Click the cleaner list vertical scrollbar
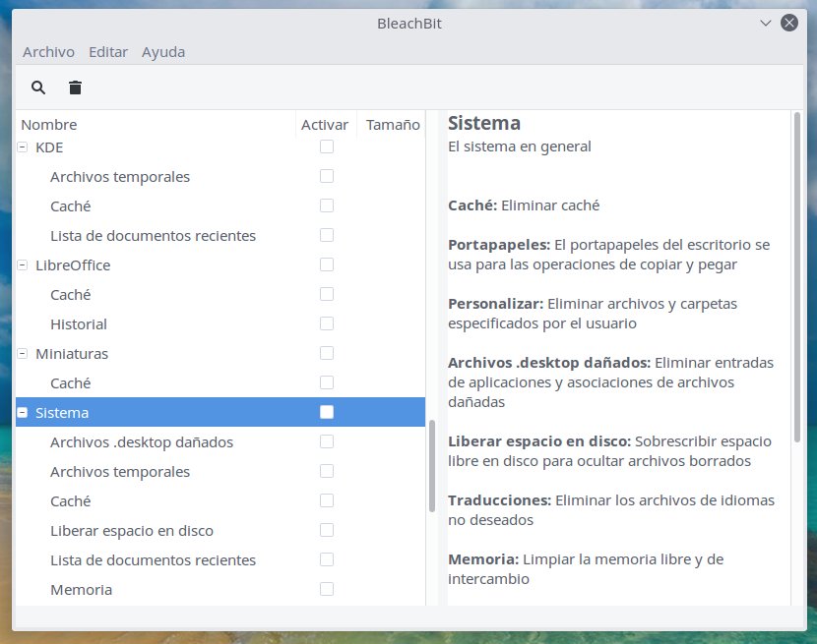Screen dimensions: 817x644 pos(431,466)
